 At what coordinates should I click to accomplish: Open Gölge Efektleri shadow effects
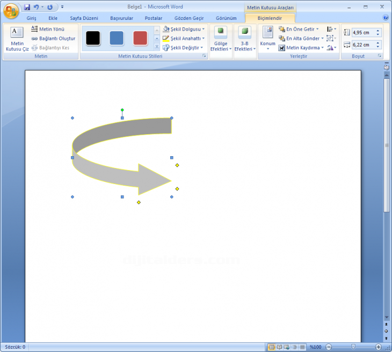(221, 39)
